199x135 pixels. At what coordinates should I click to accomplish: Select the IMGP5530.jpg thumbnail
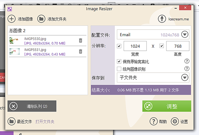coord(14,40)
